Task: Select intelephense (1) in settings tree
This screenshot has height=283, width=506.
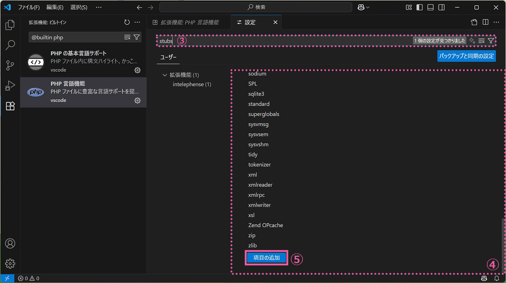Action: (192, 84)
